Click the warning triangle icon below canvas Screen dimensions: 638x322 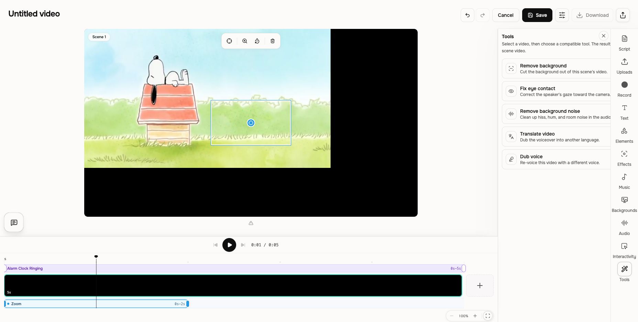(x=251, y=223)
